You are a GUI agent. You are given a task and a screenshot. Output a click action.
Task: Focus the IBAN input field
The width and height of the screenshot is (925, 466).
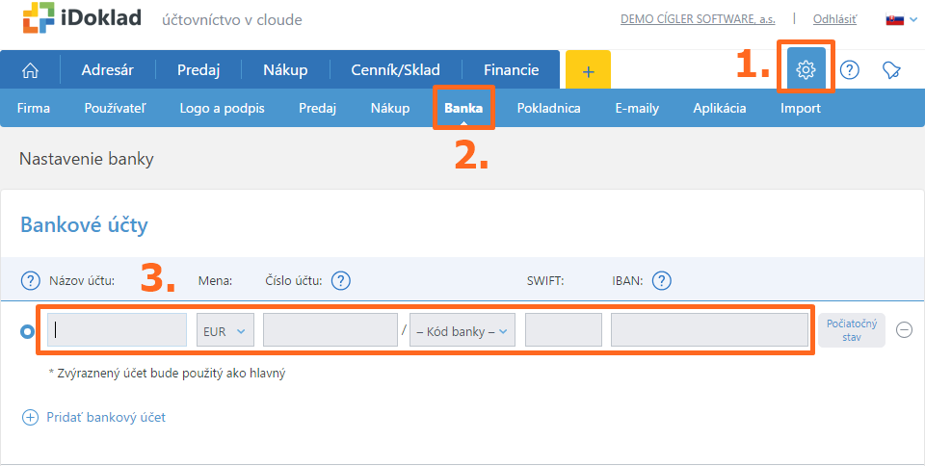(x=708, y=330)
